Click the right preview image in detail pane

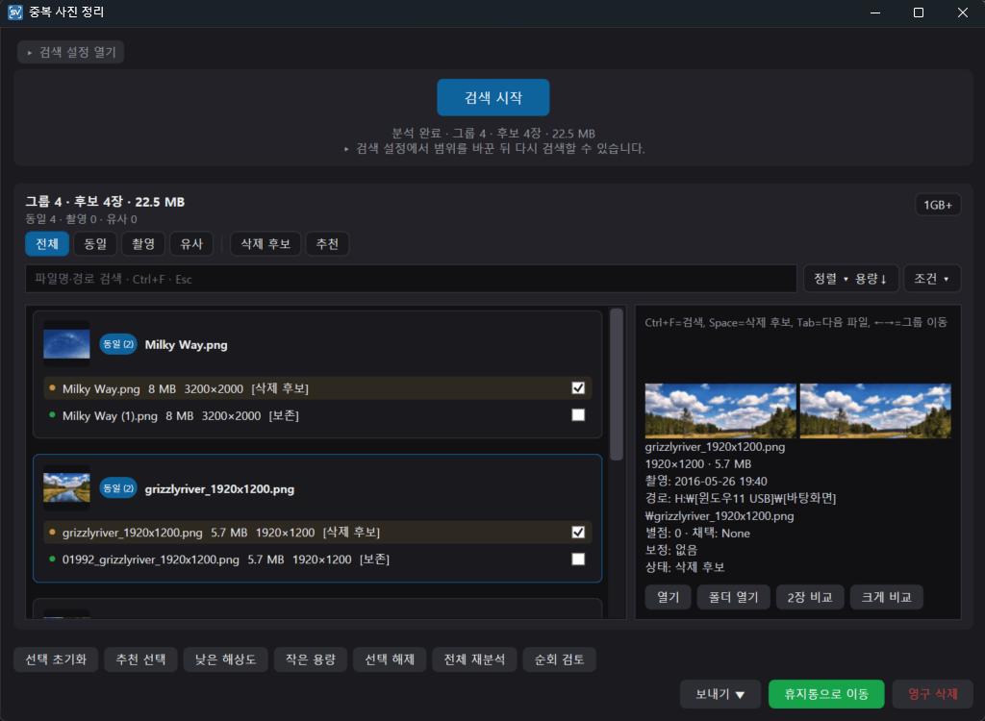tap(875, 410)
